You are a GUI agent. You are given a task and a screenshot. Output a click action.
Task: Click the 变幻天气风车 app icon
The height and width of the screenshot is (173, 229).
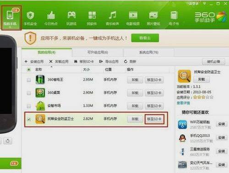[182, 165]
